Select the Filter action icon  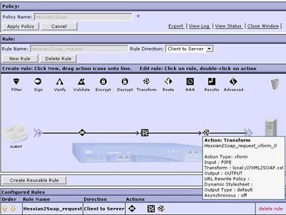pos(16,81)
